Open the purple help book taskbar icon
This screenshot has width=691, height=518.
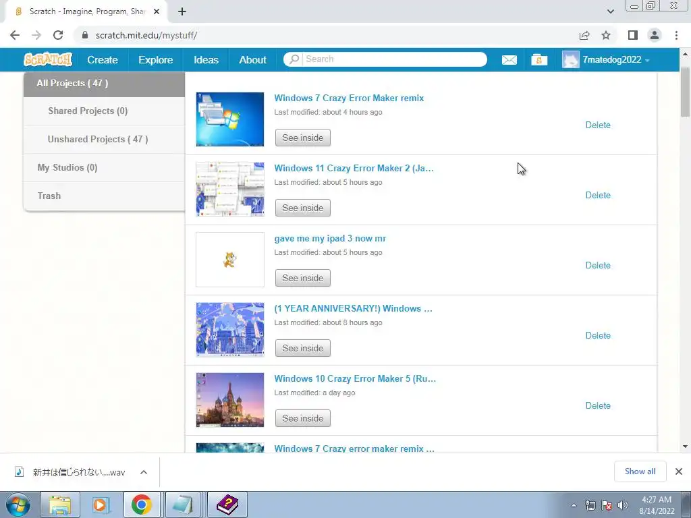pyautogui.click(x=227, y=505)
